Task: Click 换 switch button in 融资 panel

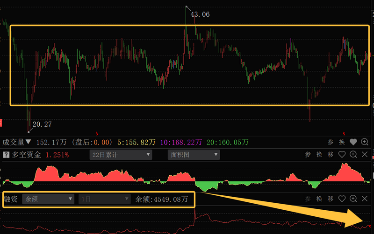Action: tap(319, 199)
